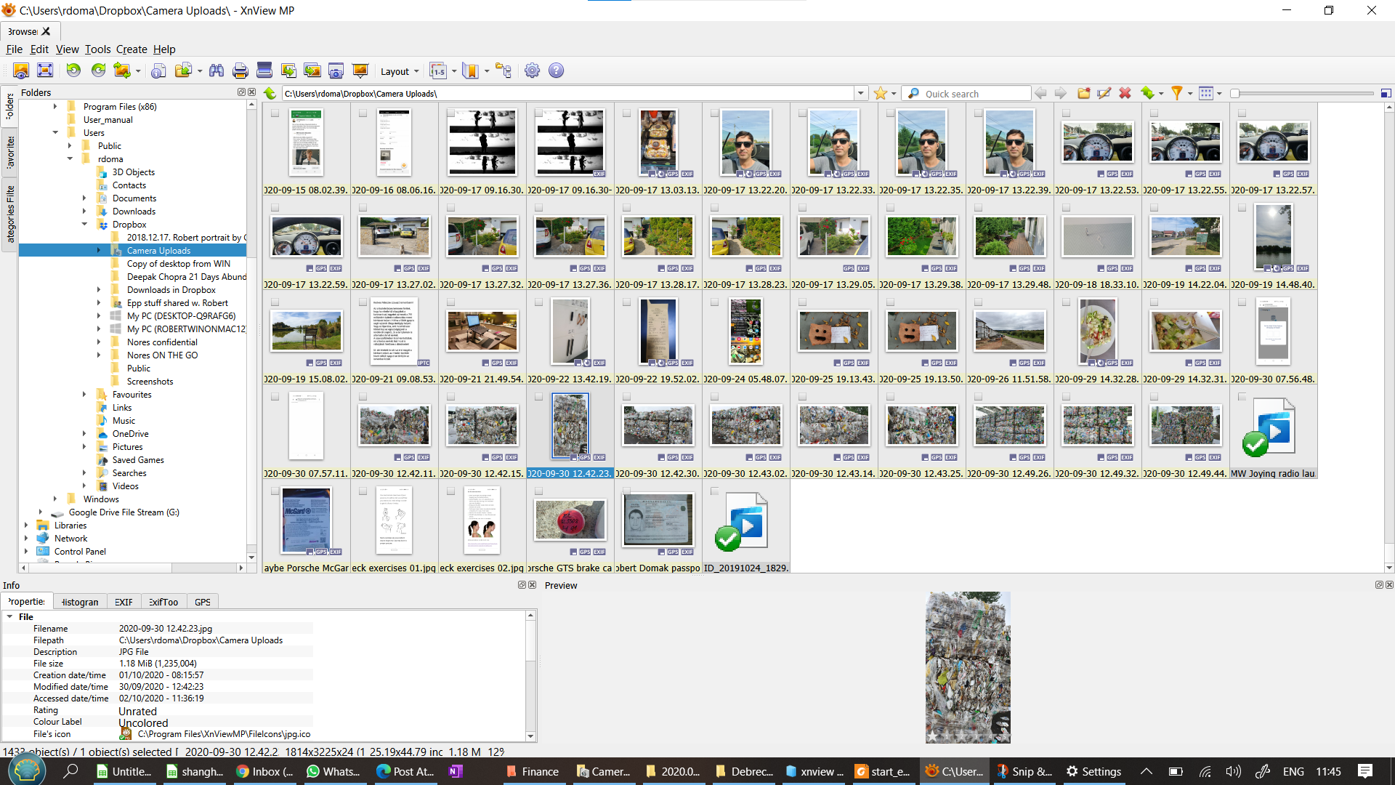1395x785 pixels.
Task: Expand the Pictures folder in tree
Action: [84, 447]
